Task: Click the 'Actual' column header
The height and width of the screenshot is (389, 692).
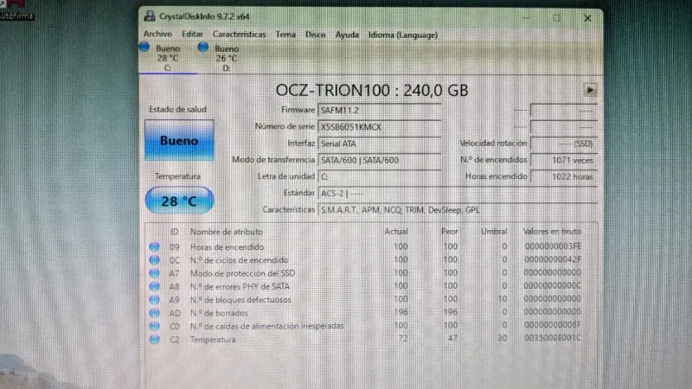Action: (396, 232)
